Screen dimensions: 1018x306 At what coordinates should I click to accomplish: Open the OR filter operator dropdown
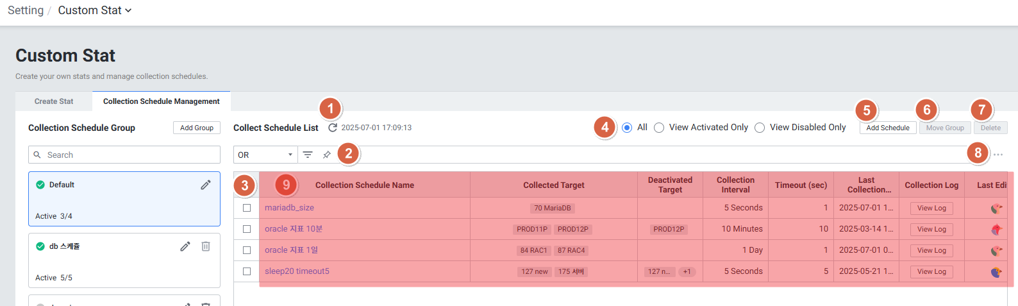[265, 155]
